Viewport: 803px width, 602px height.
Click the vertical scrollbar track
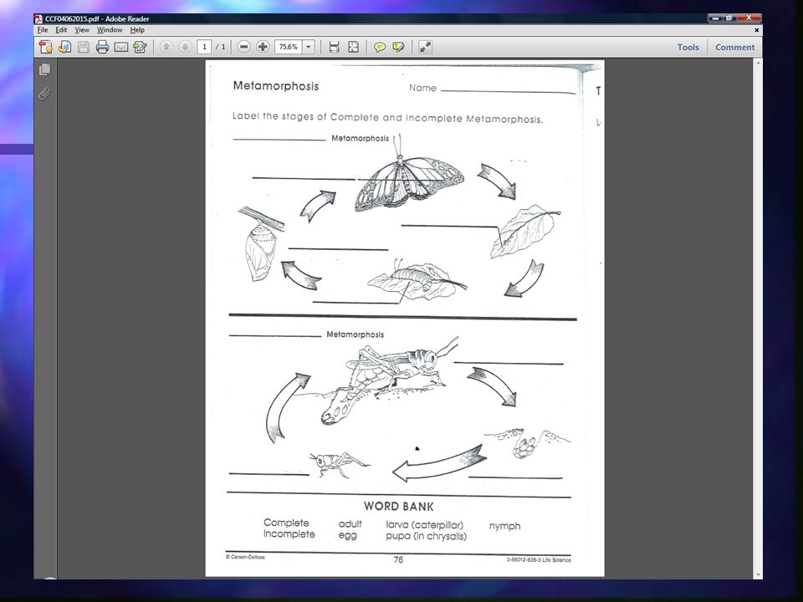759,319
